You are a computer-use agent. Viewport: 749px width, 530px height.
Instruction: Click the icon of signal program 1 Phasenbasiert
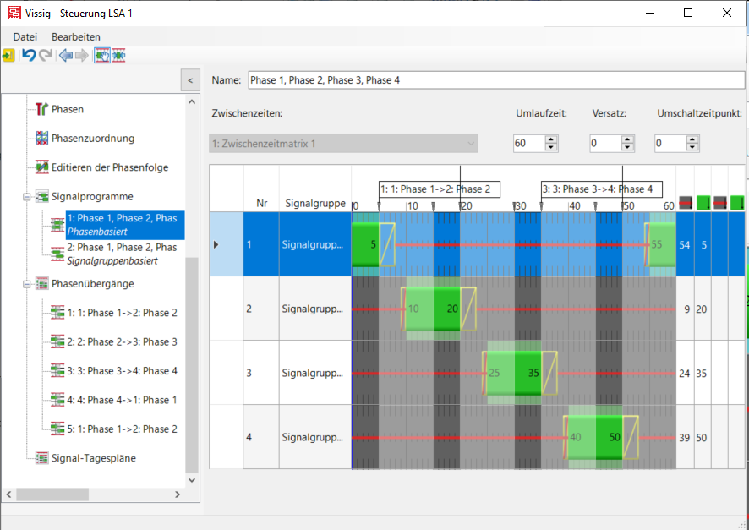coord(57,224)
